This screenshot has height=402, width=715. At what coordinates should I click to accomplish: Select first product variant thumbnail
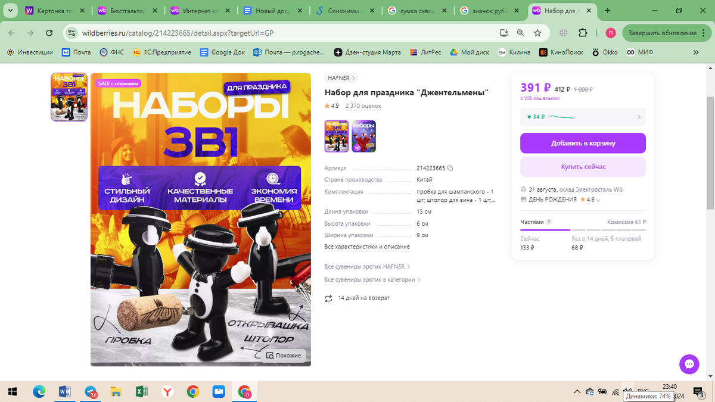coord(337,136)
